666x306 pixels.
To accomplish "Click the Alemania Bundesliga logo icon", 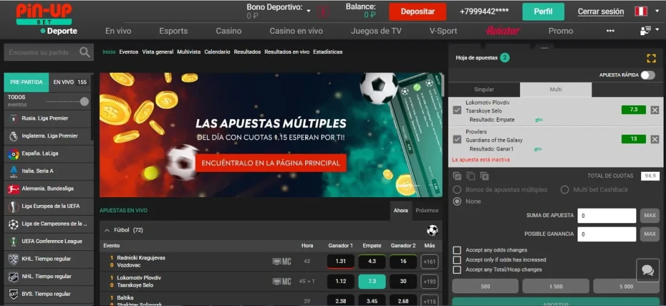I will tap(13, 189).
